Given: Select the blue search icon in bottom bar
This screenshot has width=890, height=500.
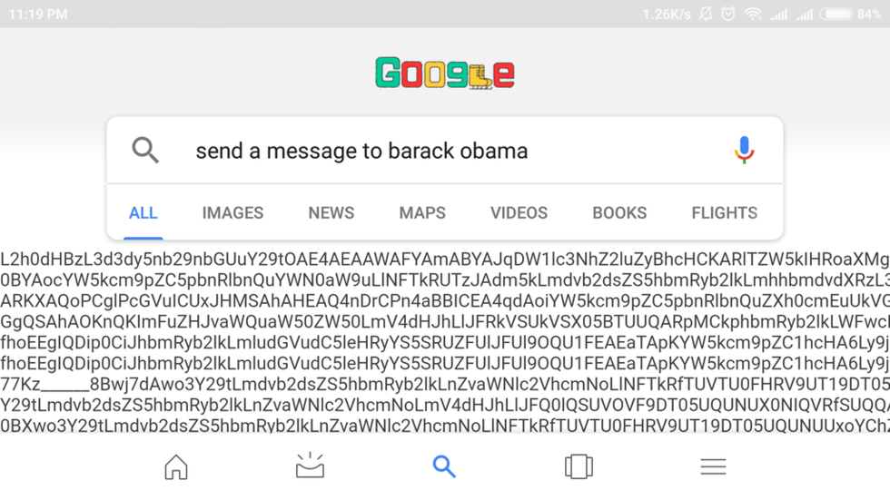Looking at the screenshot, I should pos(444,466).
